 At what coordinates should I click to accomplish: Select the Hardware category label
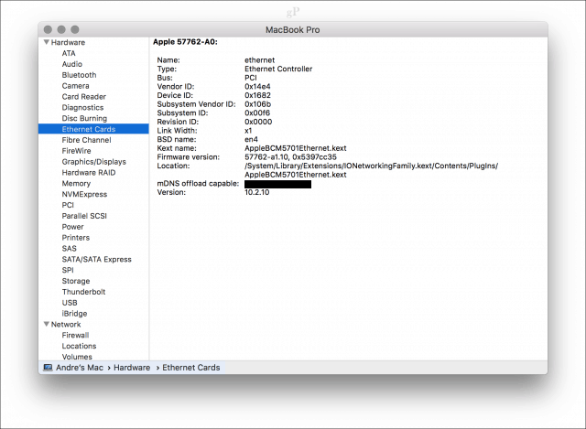click(68, 42)
